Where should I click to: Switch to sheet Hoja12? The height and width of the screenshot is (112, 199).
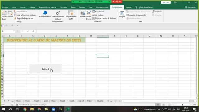[100, 101]
